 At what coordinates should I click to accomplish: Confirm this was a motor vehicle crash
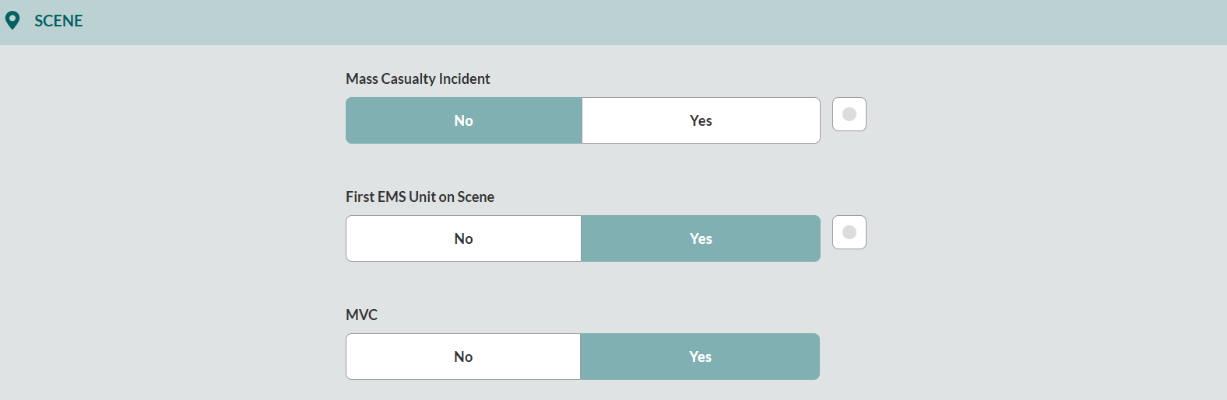coord(700,357)
